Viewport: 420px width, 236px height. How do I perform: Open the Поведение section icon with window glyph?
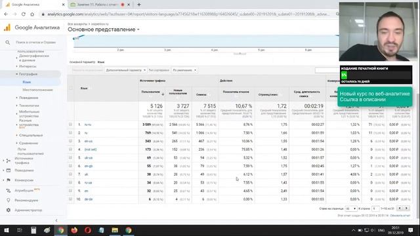[9, 170]
